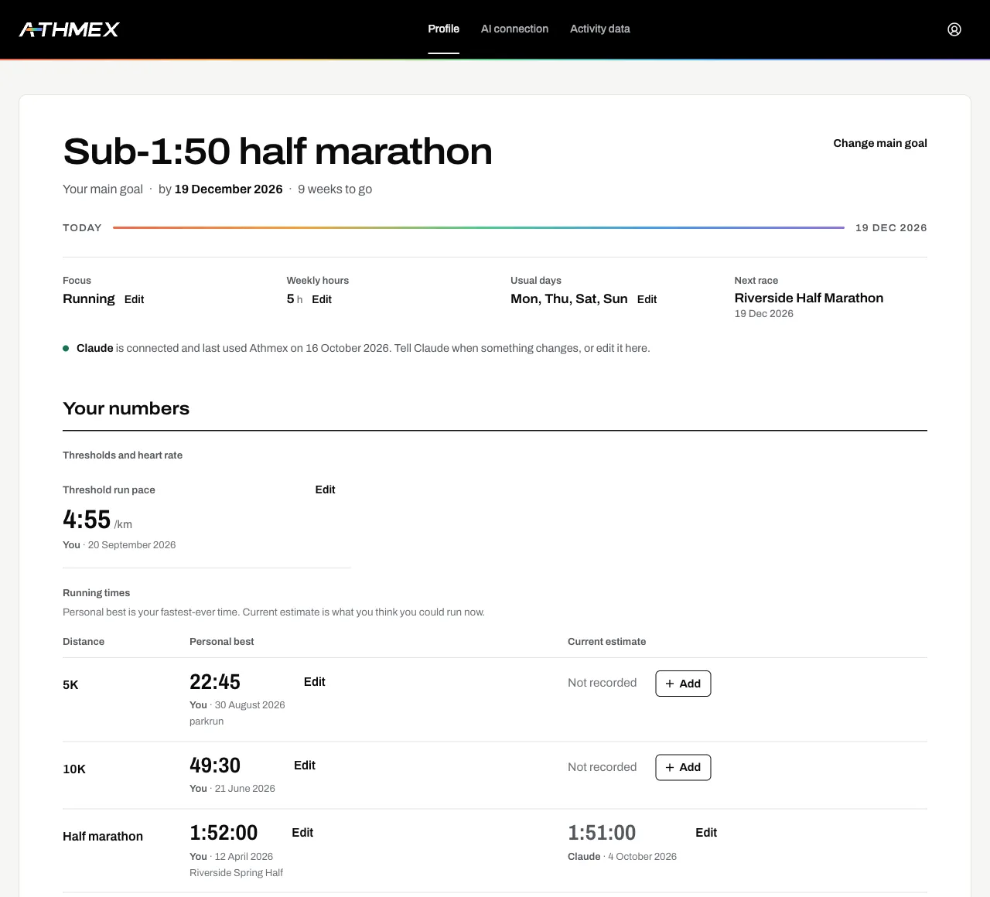
Task: Click the goal timeline progress bar
Action: [479, 227]
